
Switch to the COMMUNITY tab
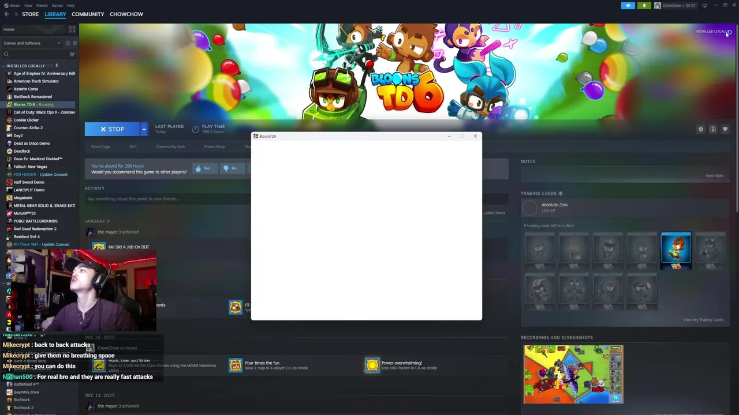[x=88, y=14]
